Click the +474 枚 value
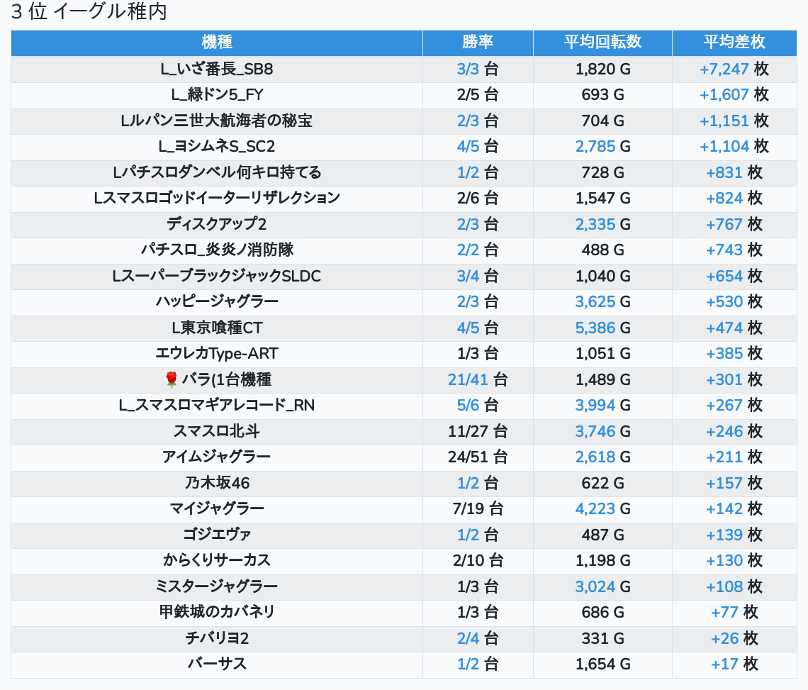The image size is (808, 690). pyautogui.click(x=734, y=328)
